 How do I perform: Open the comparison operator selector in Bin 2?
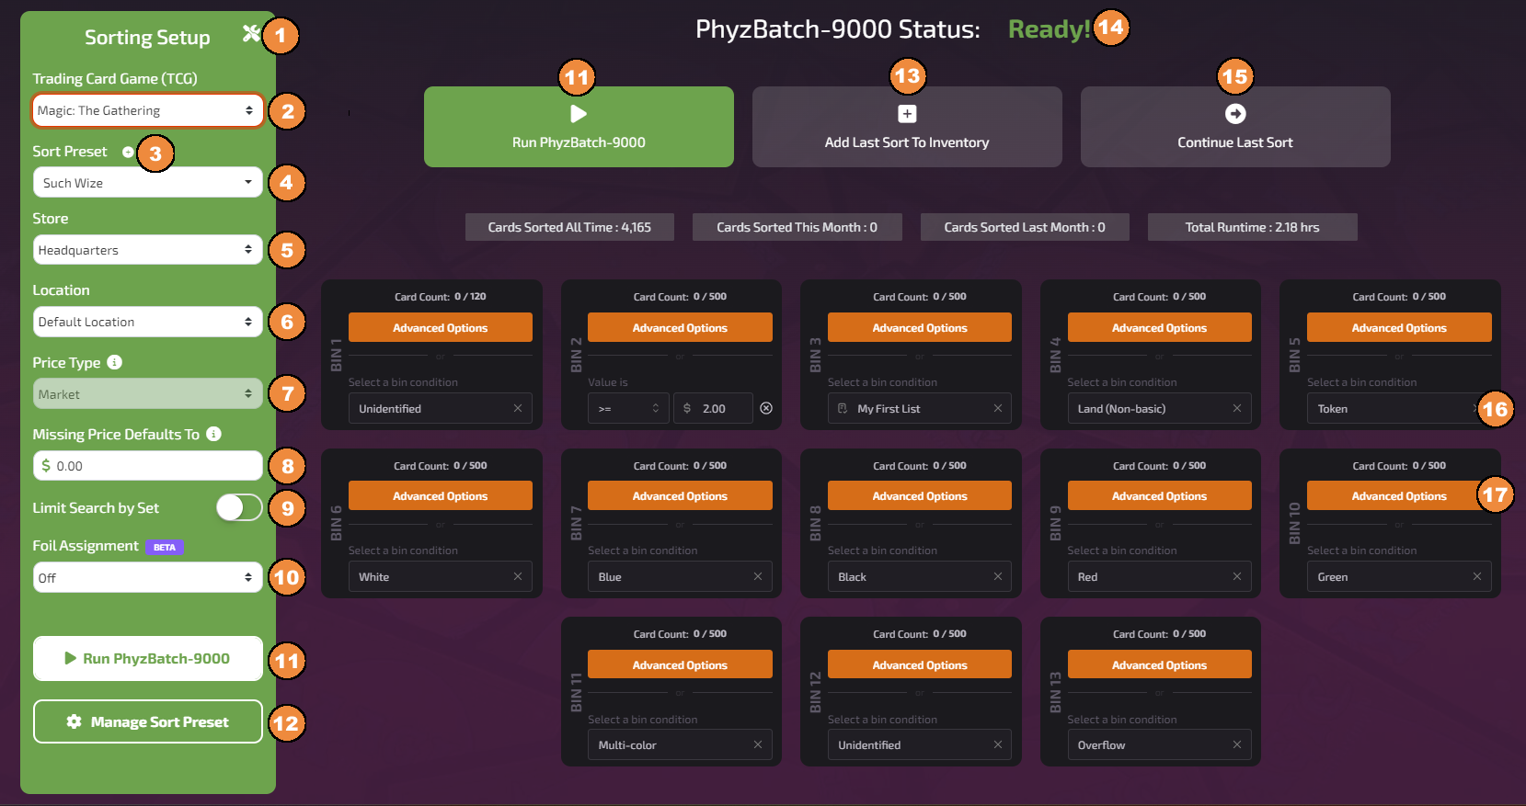[629, 408]
